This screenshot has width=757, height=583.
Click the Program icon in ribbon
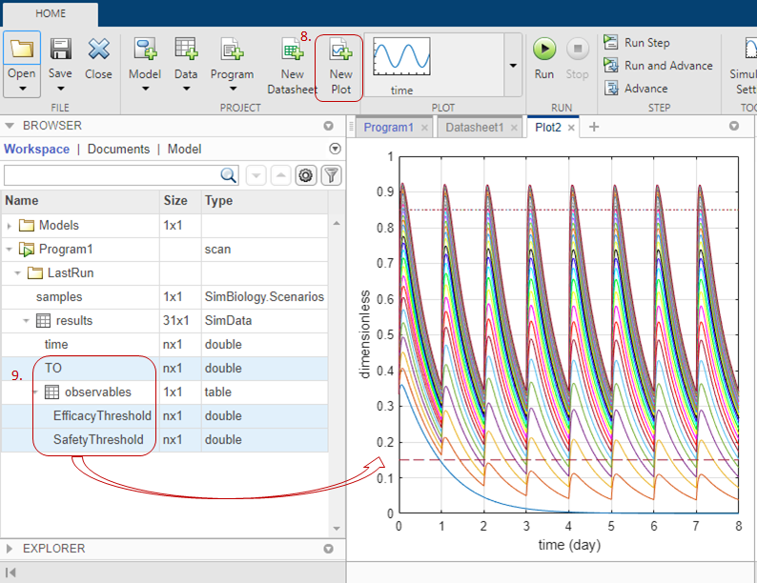[x=232, y=50]
